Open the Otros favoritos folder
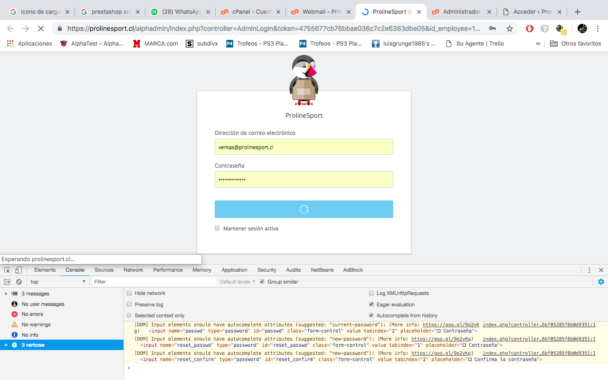 tap(575, 44)
